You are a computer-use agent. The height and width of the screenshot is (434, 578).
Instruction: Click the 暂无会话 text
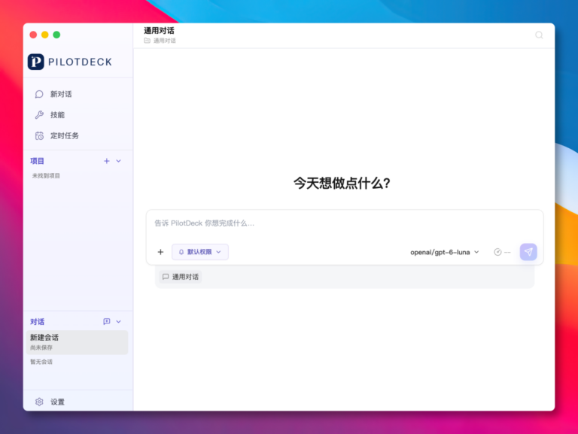(41, 362)
